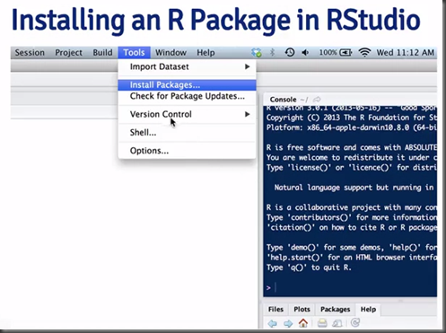The width and height of the screenshot is (446, 333).
Task: Select the Help pane tab
Action: pyautogui.click(x=368, y=310)
